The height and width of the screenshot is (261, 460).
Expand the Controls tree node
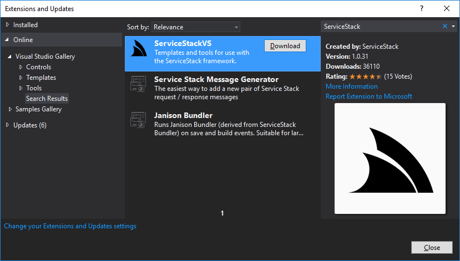click(21, 67)
